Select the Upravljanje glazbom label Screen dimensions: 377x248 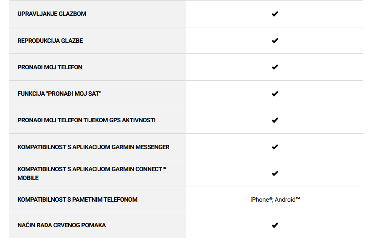click(52, 14)
